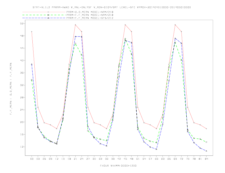Screen dimensions: 225x173
Task: Select red legend label PARM=O.O_MEAN MODEL=NAM/218
Action: tap(90, 12)
